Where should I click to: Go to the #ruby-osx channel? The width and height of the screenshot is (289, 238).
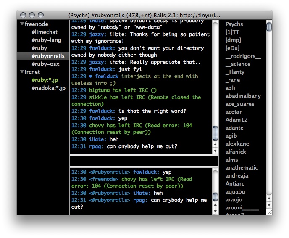(45, 64)
